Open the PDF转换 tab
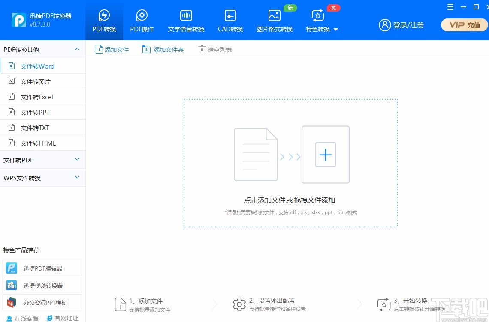This screenshot has width=489, height=322. click(104, 21)
